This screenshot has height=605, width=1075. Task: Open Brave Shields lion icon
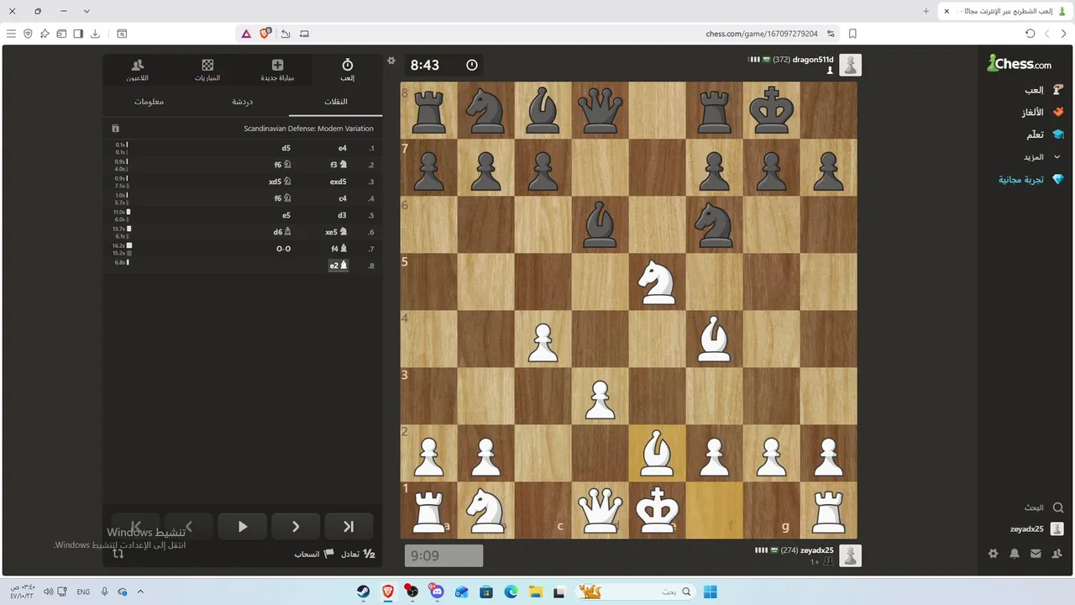(x=265, y=34)
